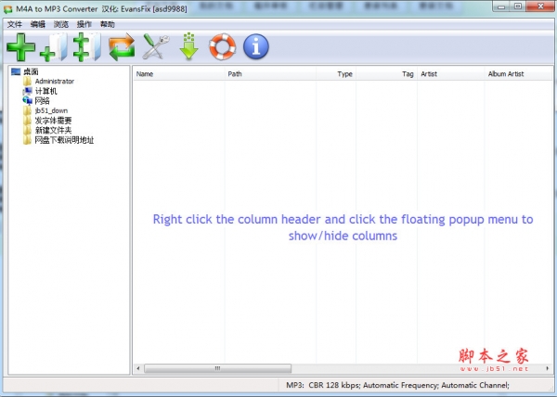Open the 编辑 menu
This screenshot has width=557, height=397.
click(38, 24)
